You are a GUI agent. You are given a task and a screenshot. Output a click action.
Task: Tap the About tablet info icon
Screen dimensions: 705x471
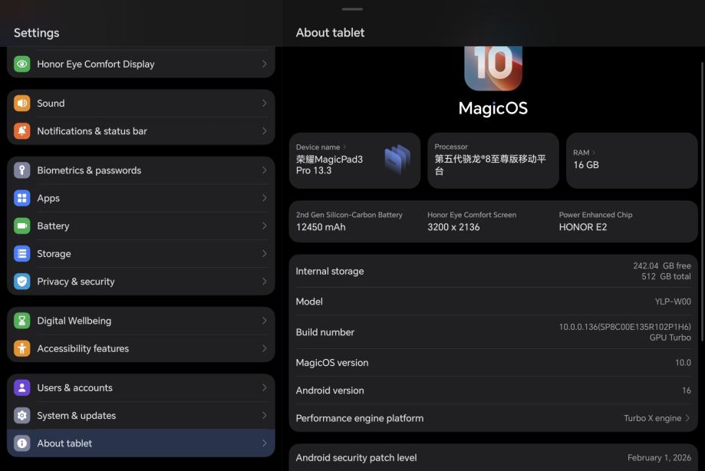21,443
